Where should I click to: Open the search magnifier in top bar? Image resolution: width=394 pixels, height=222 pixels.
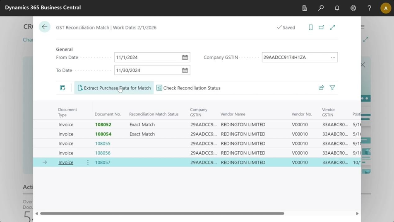coord(321,8)
